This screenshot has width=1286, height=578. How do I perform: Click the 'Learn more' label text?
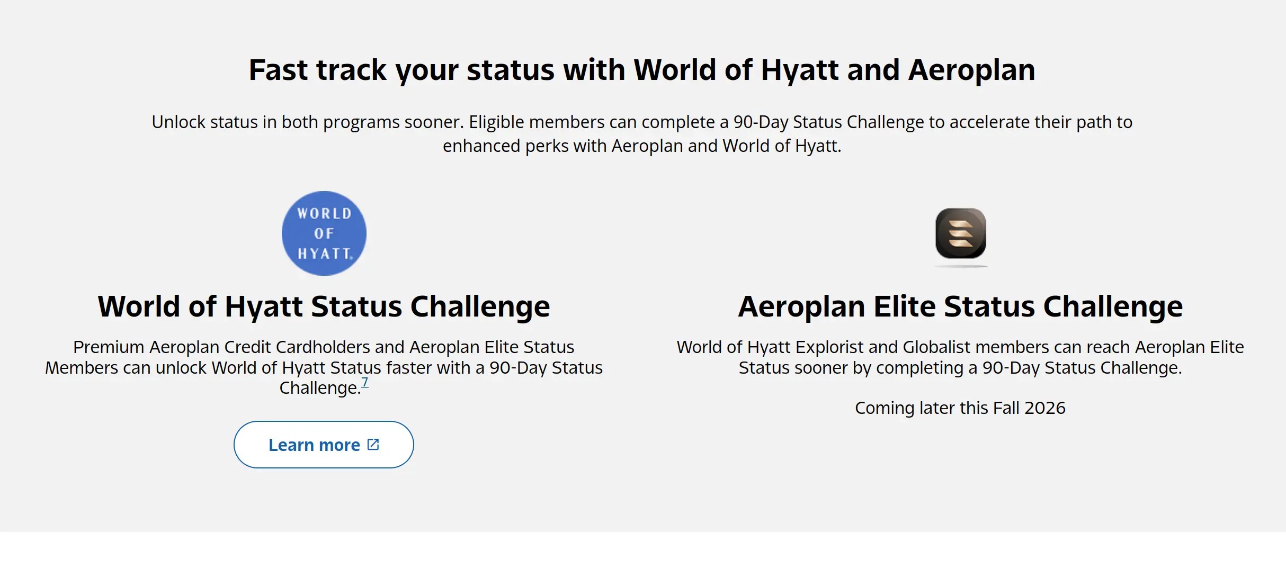tap(314, 445)
